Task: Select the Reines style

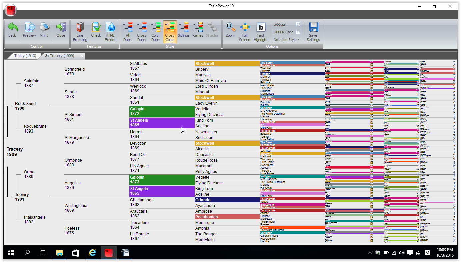Action: [x=198, y=28]
